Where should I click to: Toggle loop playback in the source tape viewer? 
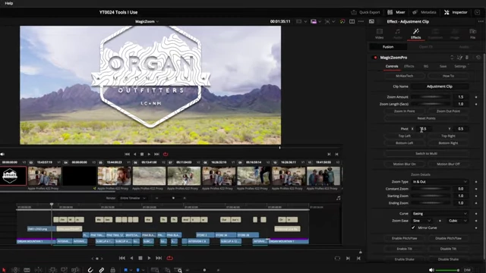[x=166, y=154]
